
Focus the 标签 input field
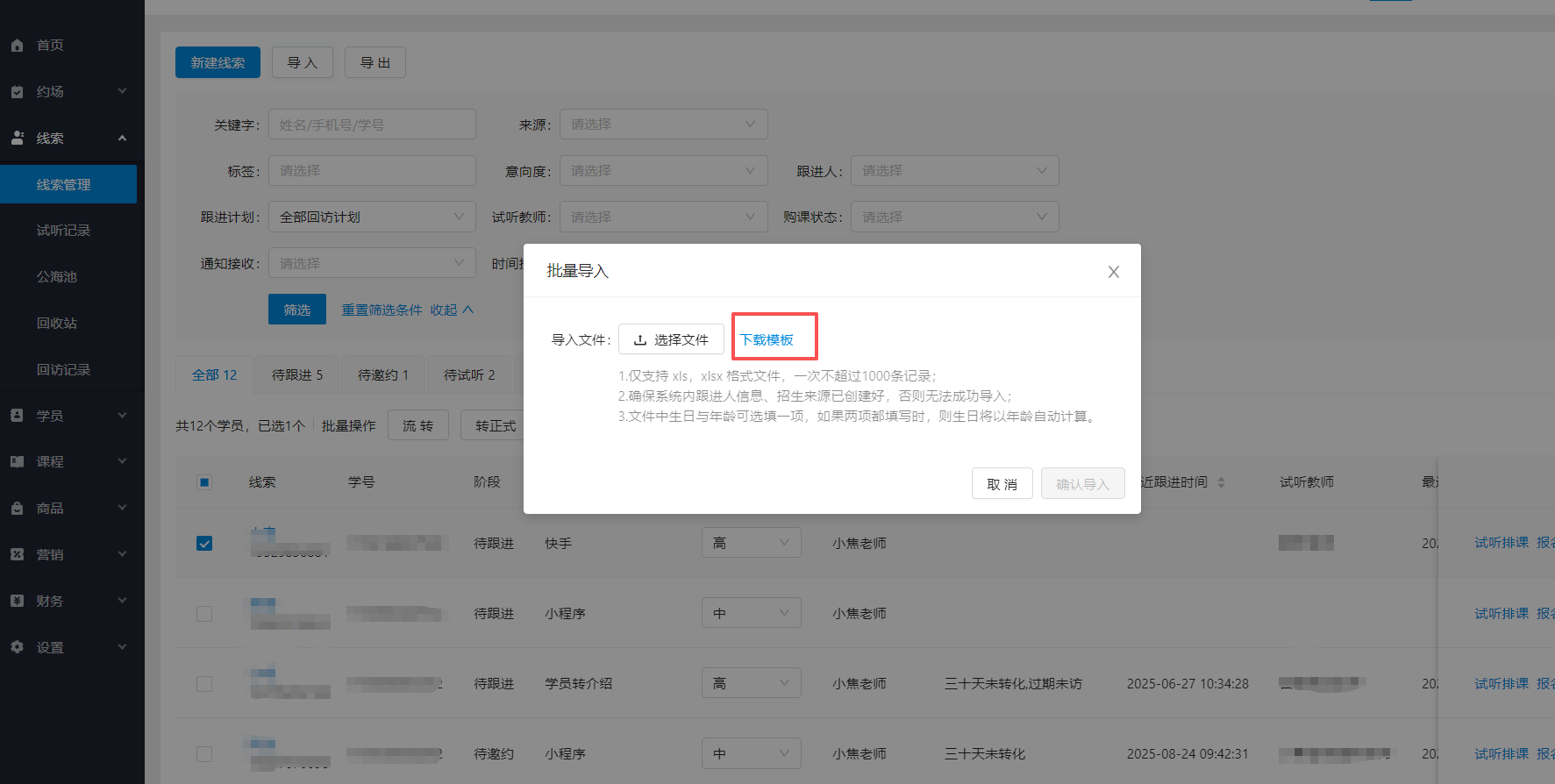(372, 171)
